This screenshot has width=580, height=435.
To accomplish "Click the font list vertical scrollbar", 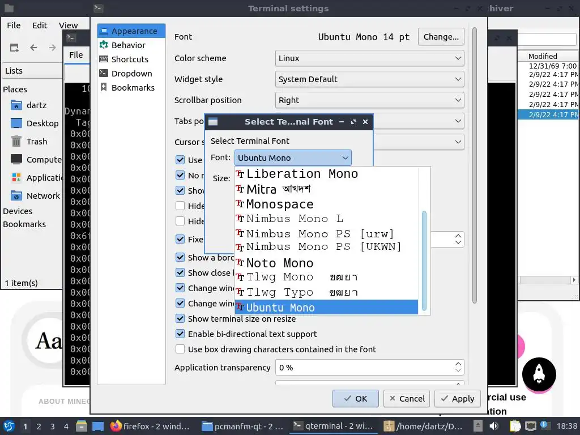I will tap(424, 261).
